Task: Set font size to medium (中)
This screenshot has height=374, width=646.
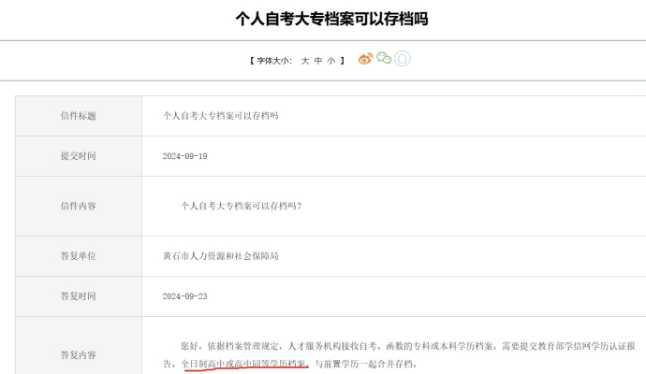Action: coord(318,61)
